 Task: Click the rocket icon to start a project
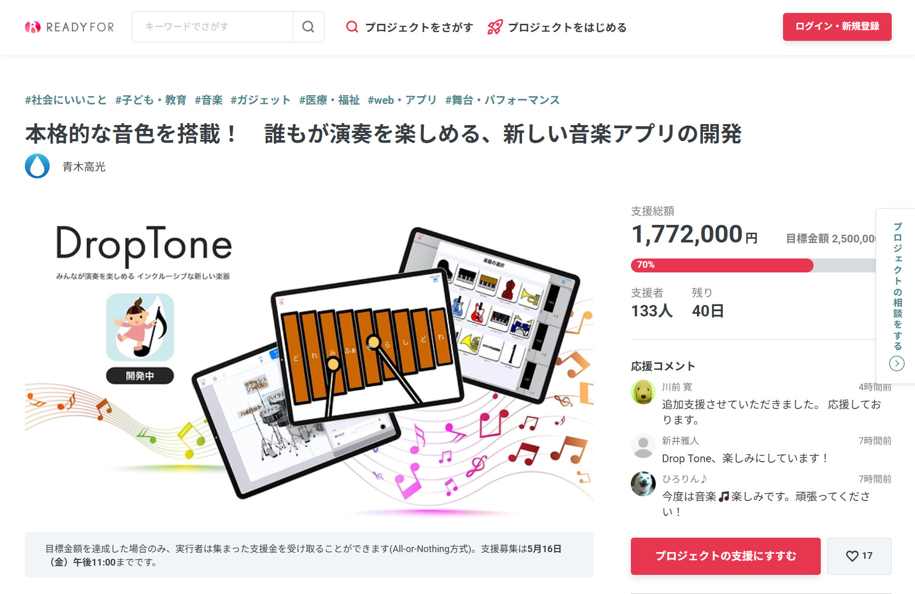[x=495, y=27]
